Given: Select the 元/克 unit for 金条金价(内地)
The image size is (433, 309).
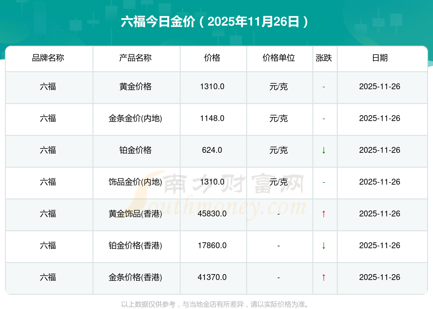Looking at the screenshot, I should pos(279,118).
